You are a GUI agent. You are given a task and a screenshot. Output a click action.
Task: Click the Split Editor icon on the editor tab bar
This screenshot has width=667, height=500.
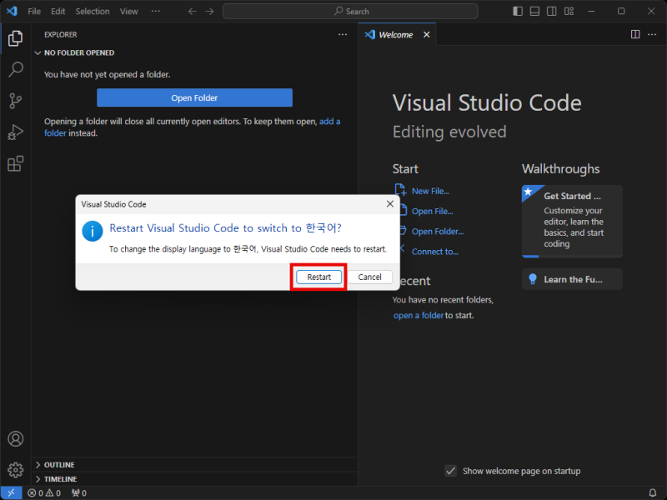click(635, 34)
